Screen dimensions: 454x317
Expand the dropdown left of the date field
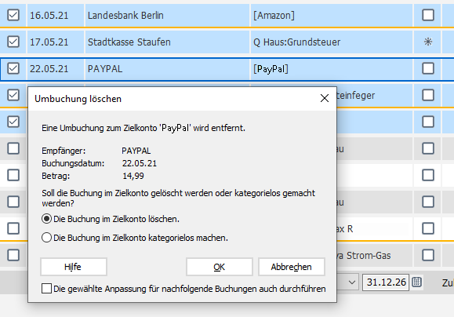[352, 282]
